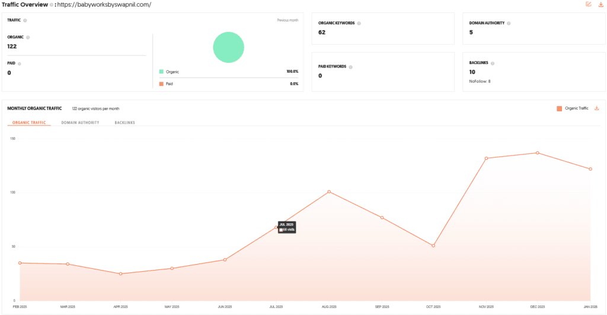Toggle the Organic Traffic series legend swatch
The image size is (607, 315).
pyautogui.click(x=560, y=108)
